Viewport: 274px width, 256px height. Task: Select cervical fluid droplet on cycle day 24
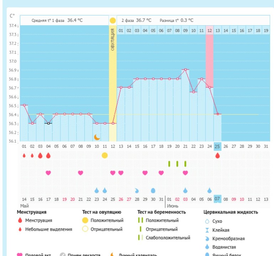[210, 190]
